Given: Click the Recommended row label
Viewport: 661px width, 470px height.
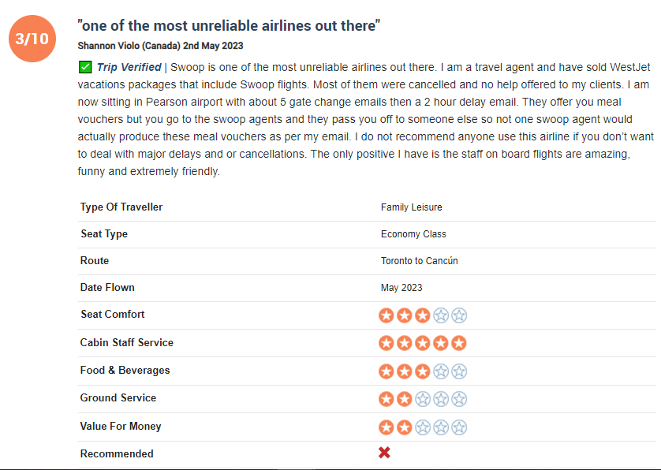Looking at the screenshot, I should coord(117,453).
